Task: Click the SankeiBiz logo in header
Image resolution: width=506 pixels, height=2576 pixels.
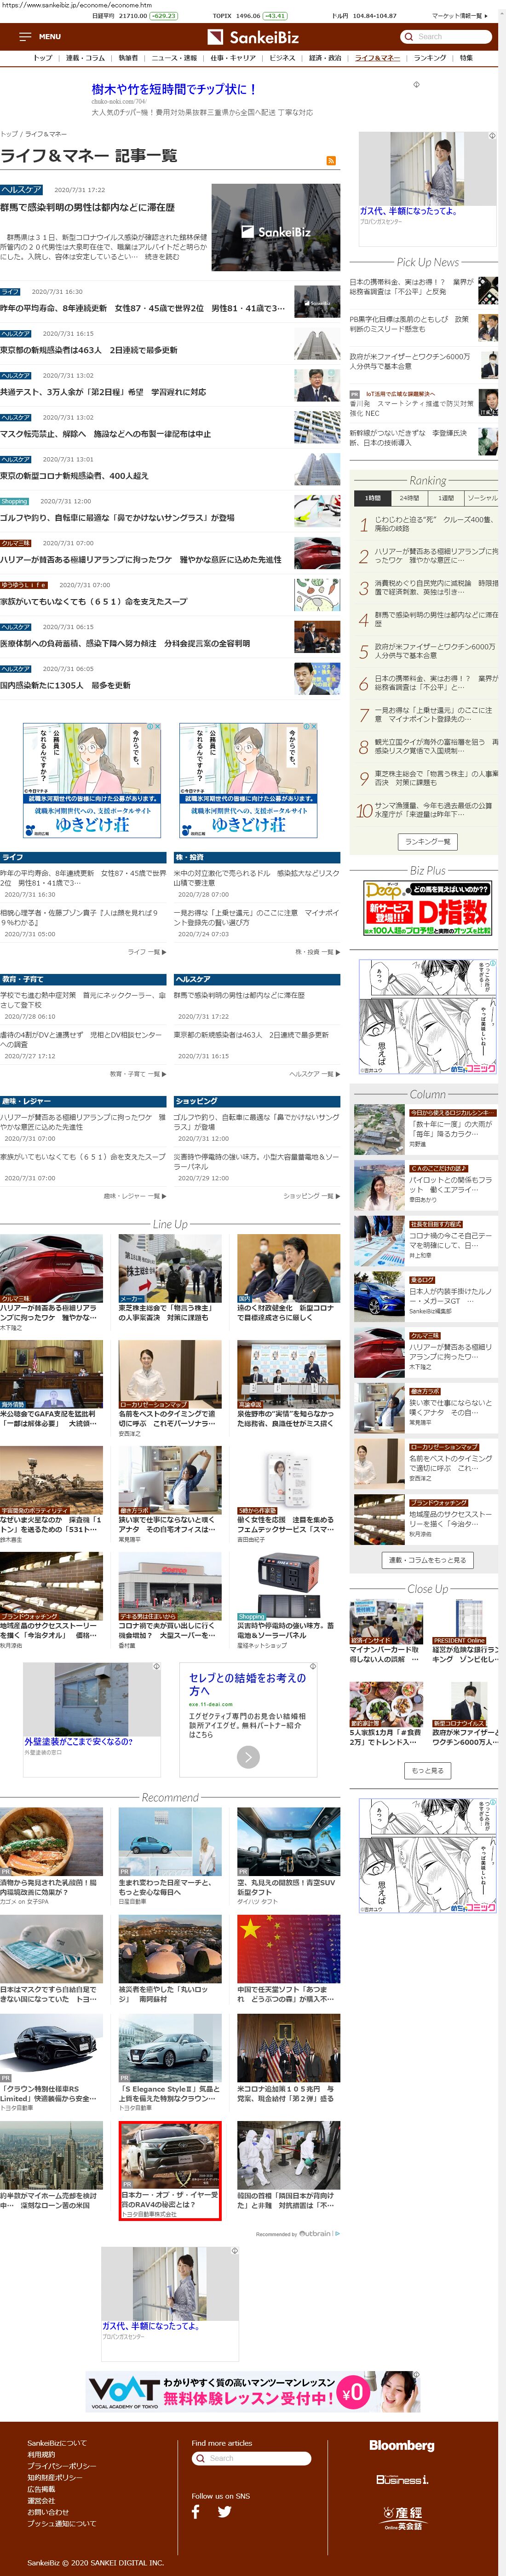Action: [253, 37]
